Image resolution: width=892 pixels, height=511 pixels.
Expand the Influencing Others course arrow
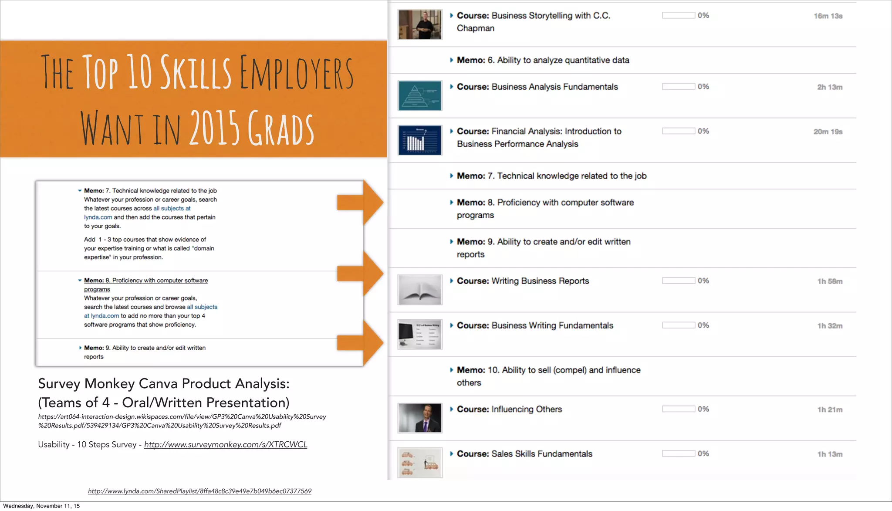452,409
